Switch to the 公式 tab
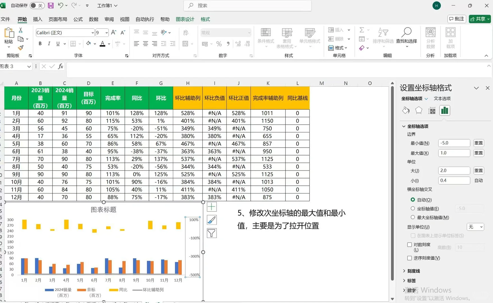This screenshot has width=493, height=303. click(x=78, y=19)
